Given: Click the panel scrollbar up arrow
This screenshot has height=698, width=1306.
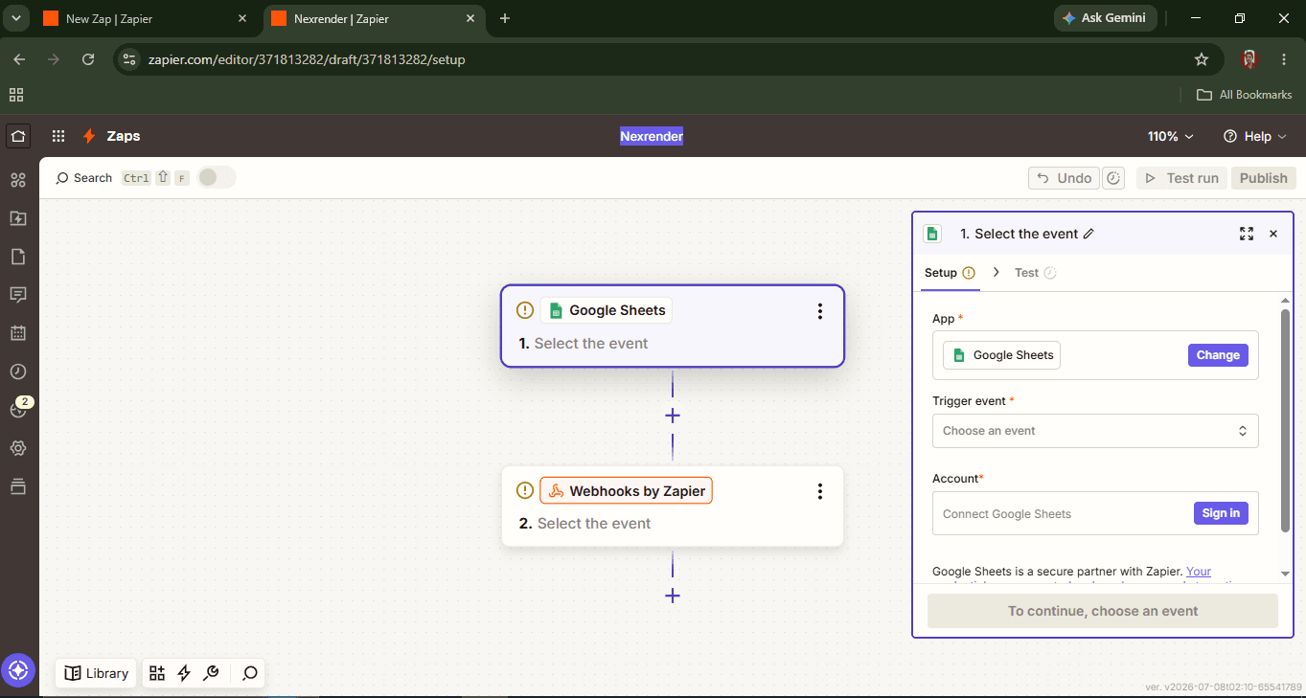Looking at the screenshot, I should [x=1285, y=301].
